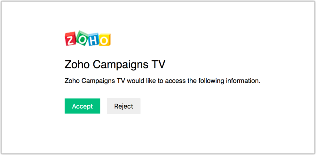Click the access request description sentence

(x=162, y=81)
